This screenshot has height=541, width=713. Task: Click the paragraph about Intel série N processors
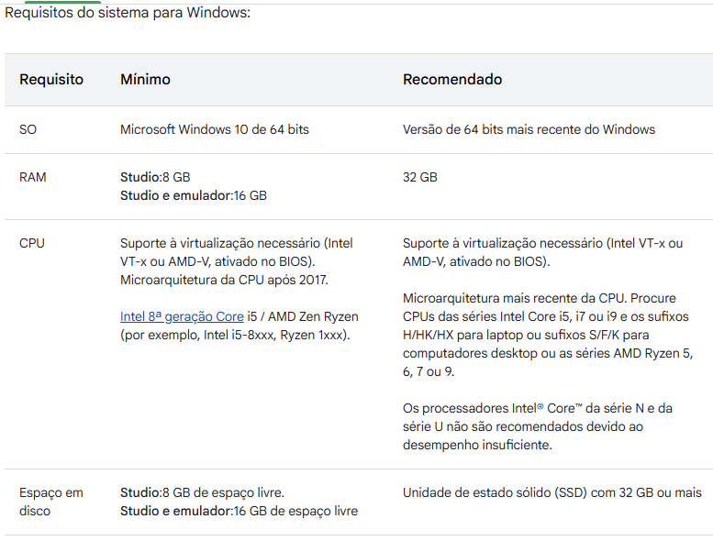[x=537, y=426]
